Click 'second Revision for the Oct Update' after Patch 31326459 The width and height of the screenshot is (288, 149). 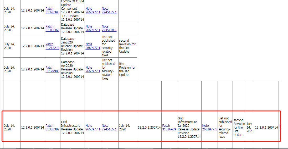[x=239, y=128]
